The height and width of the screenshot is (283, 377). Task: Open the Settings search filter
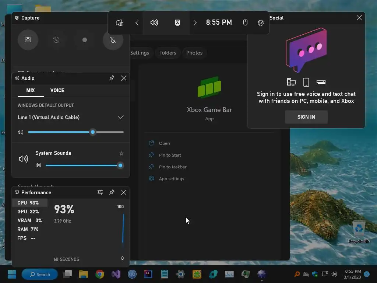click(x=140, y=53)
